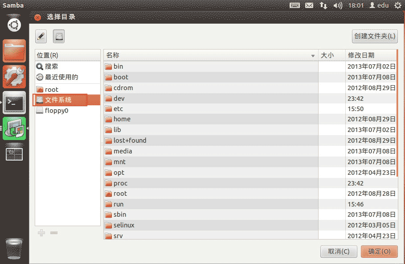Sort by 修改日期 column header
The image size is (405, 264).
tap(370, 55)
